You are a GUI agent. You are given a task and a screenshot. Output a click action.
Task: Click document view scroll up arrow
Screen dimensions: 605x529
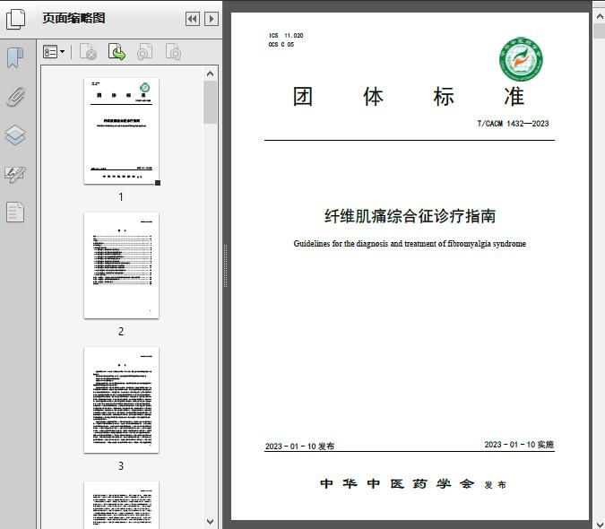pyautogui.click(x=600, y=17)
